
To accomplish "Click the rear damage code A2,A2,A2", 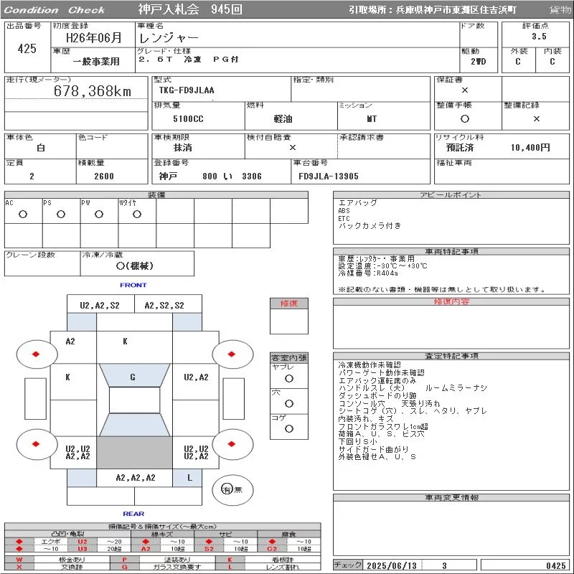I will click(136, 477).
